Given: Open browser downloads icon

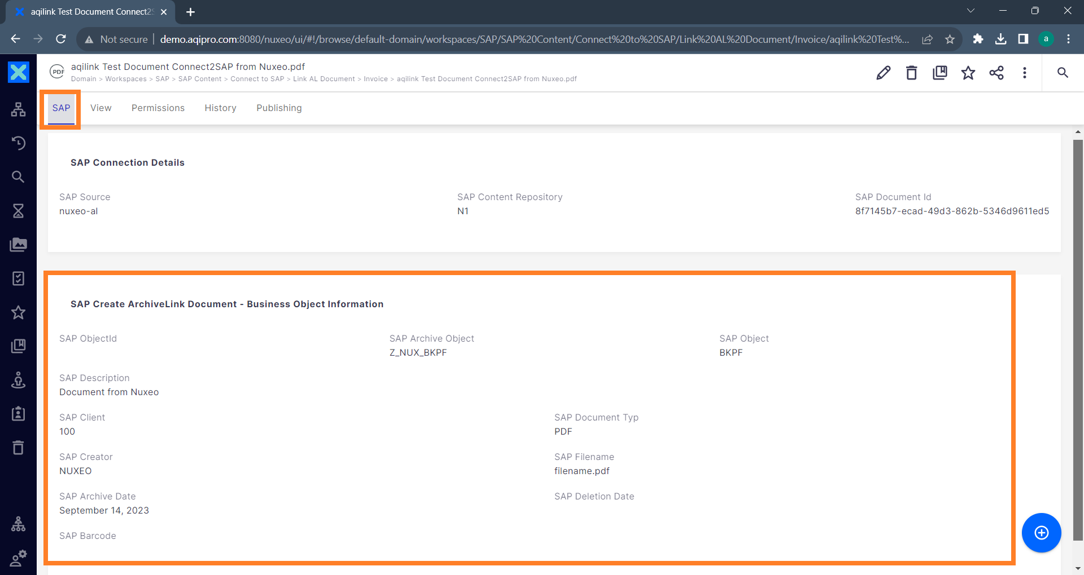Looking at the screenshot, I should 1000,39.
